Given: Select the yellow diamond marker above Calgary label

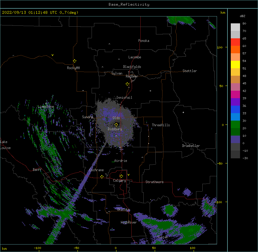Looking at the screenshot, I should pyautogui.click(x=121, y=176).
